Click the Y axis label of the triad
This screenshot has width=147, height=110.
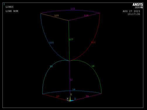coord(71,95)
